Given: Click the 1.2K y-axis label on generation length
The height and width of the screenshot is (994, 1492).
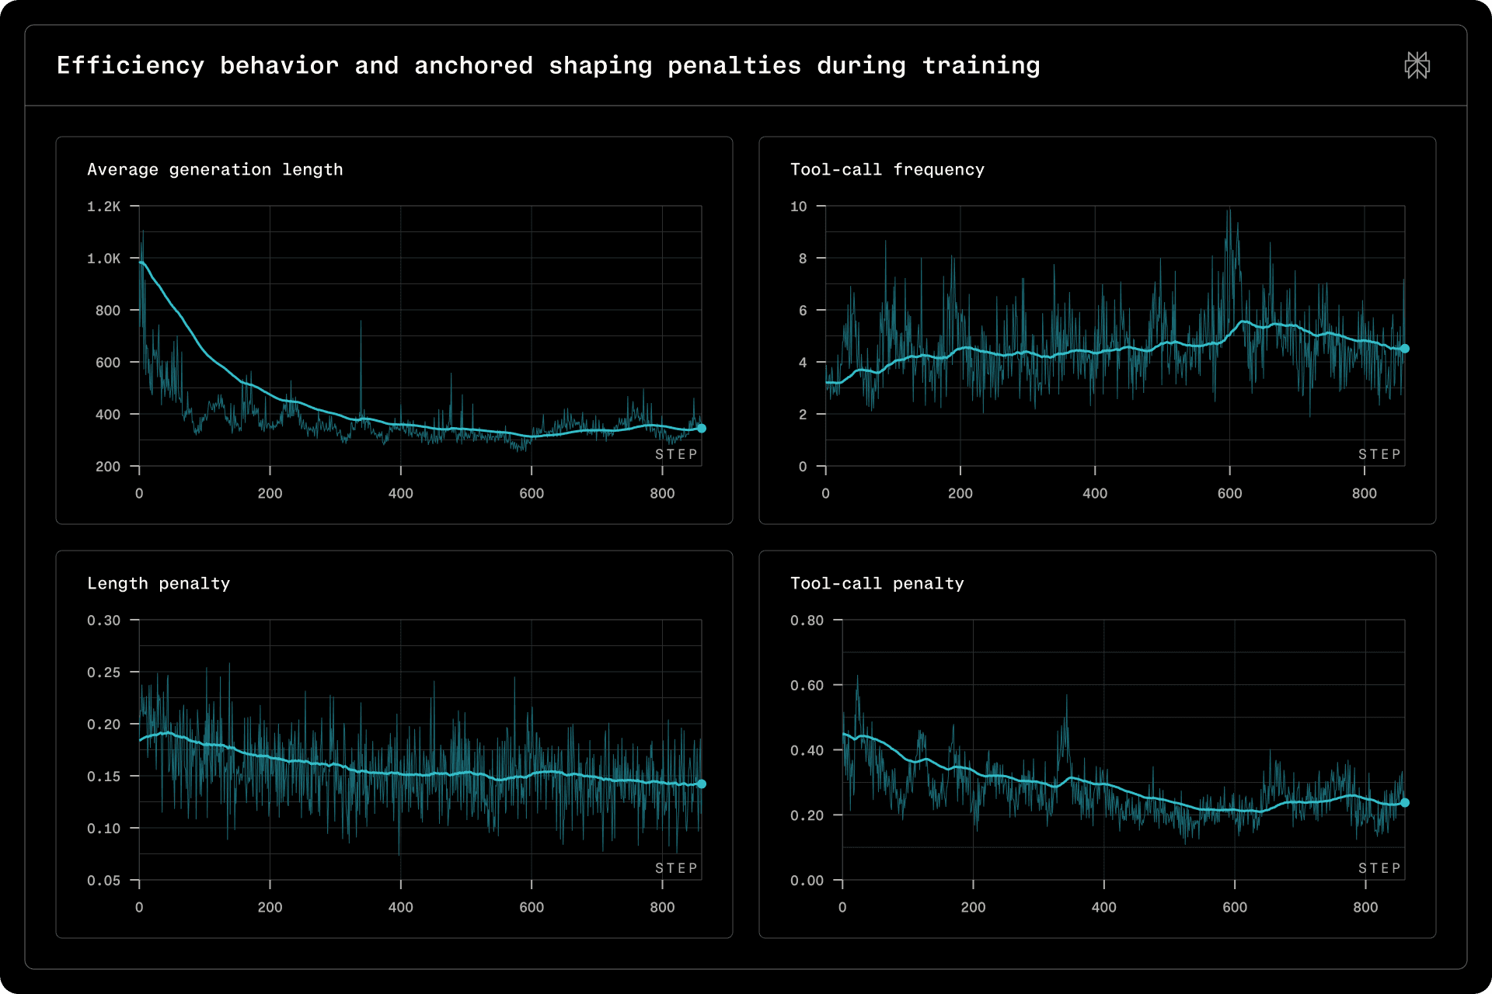Looking at the screenshot, I should (x=103, y=207).
